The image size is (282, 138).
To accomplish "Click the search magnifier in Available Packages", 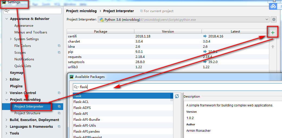I will 76,87.
